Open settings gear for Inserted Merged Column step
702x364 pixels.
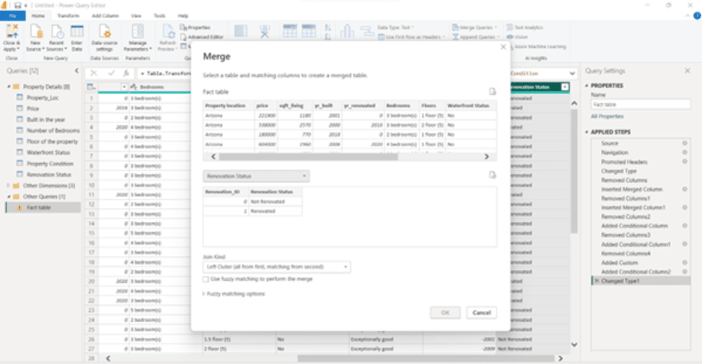coord(684,190)
